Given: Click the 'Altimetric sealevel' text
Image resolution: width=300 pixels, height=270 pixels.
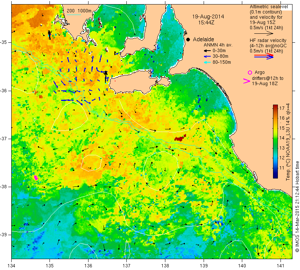Looking at the screenshot, I should point(269,7).
